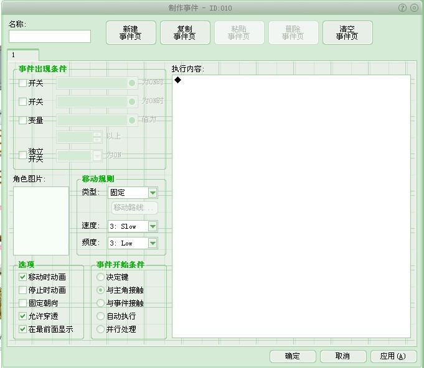This screenshot has width=424, height=368.
Task: Click the variable value spinner arrows
Action: click(x=97, y=137)
